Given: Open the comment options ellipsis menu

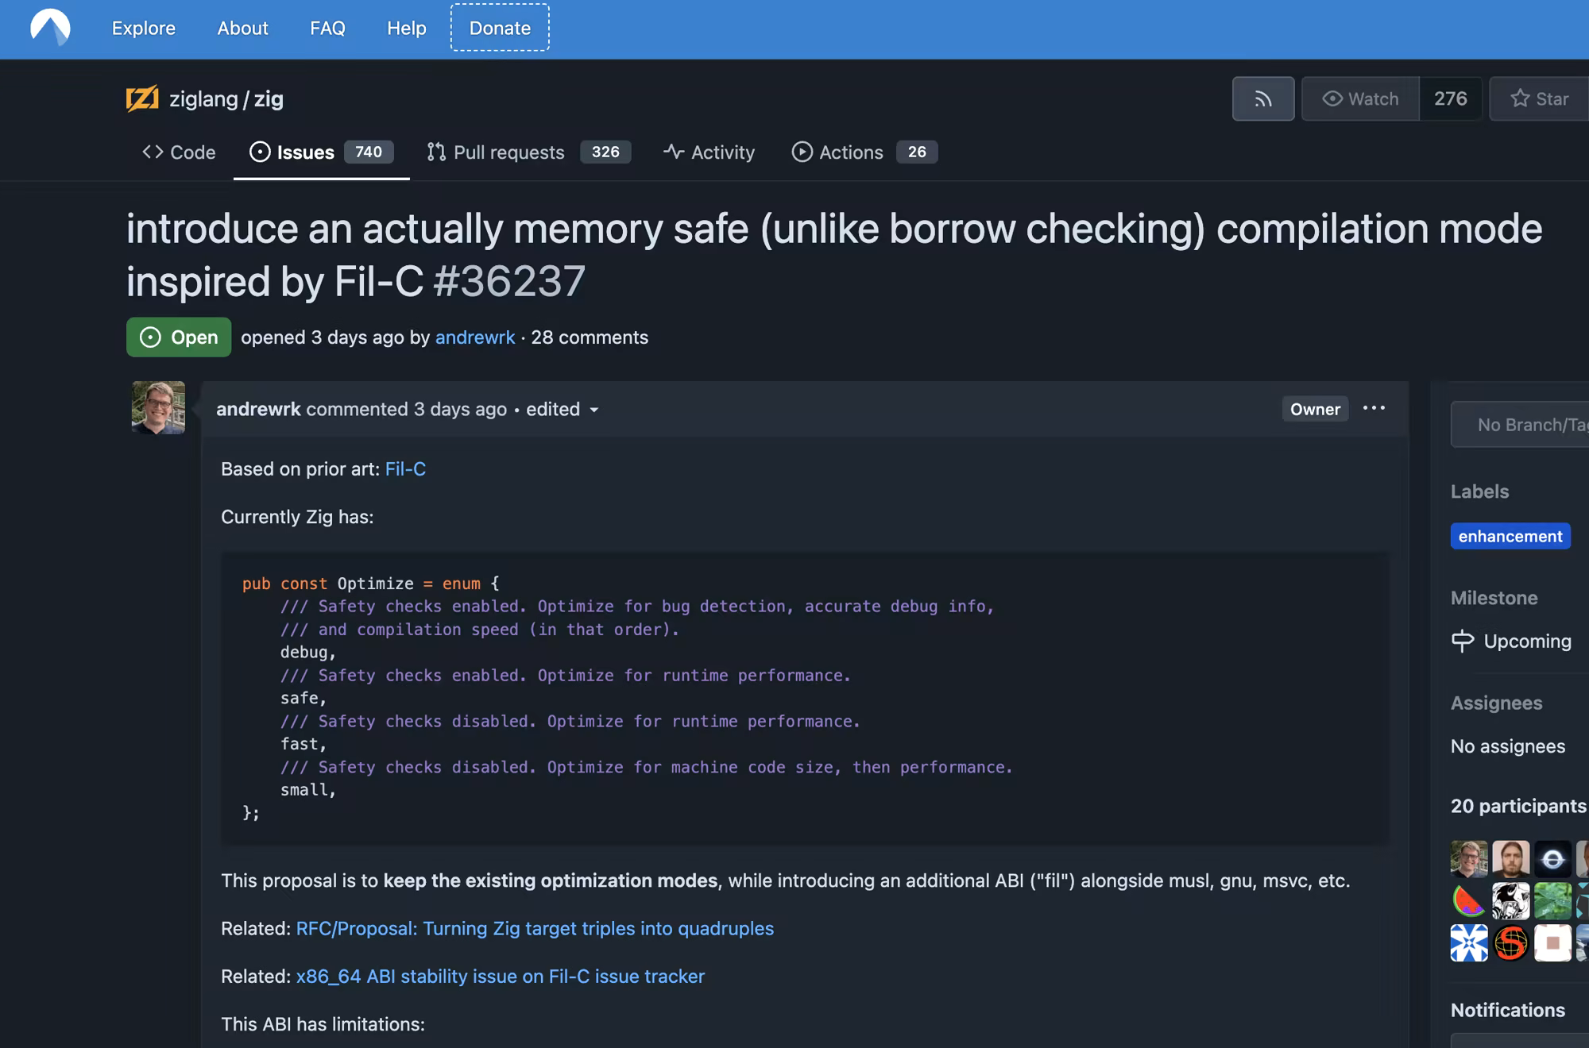Looking at the screenshot, I should click(1374, 408).
